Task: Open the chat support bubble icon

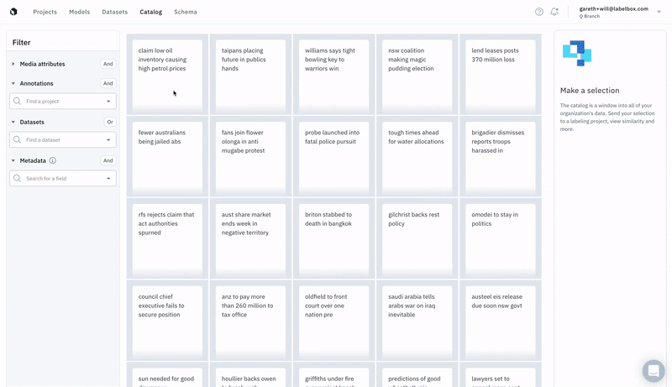Action: (654, 370)
